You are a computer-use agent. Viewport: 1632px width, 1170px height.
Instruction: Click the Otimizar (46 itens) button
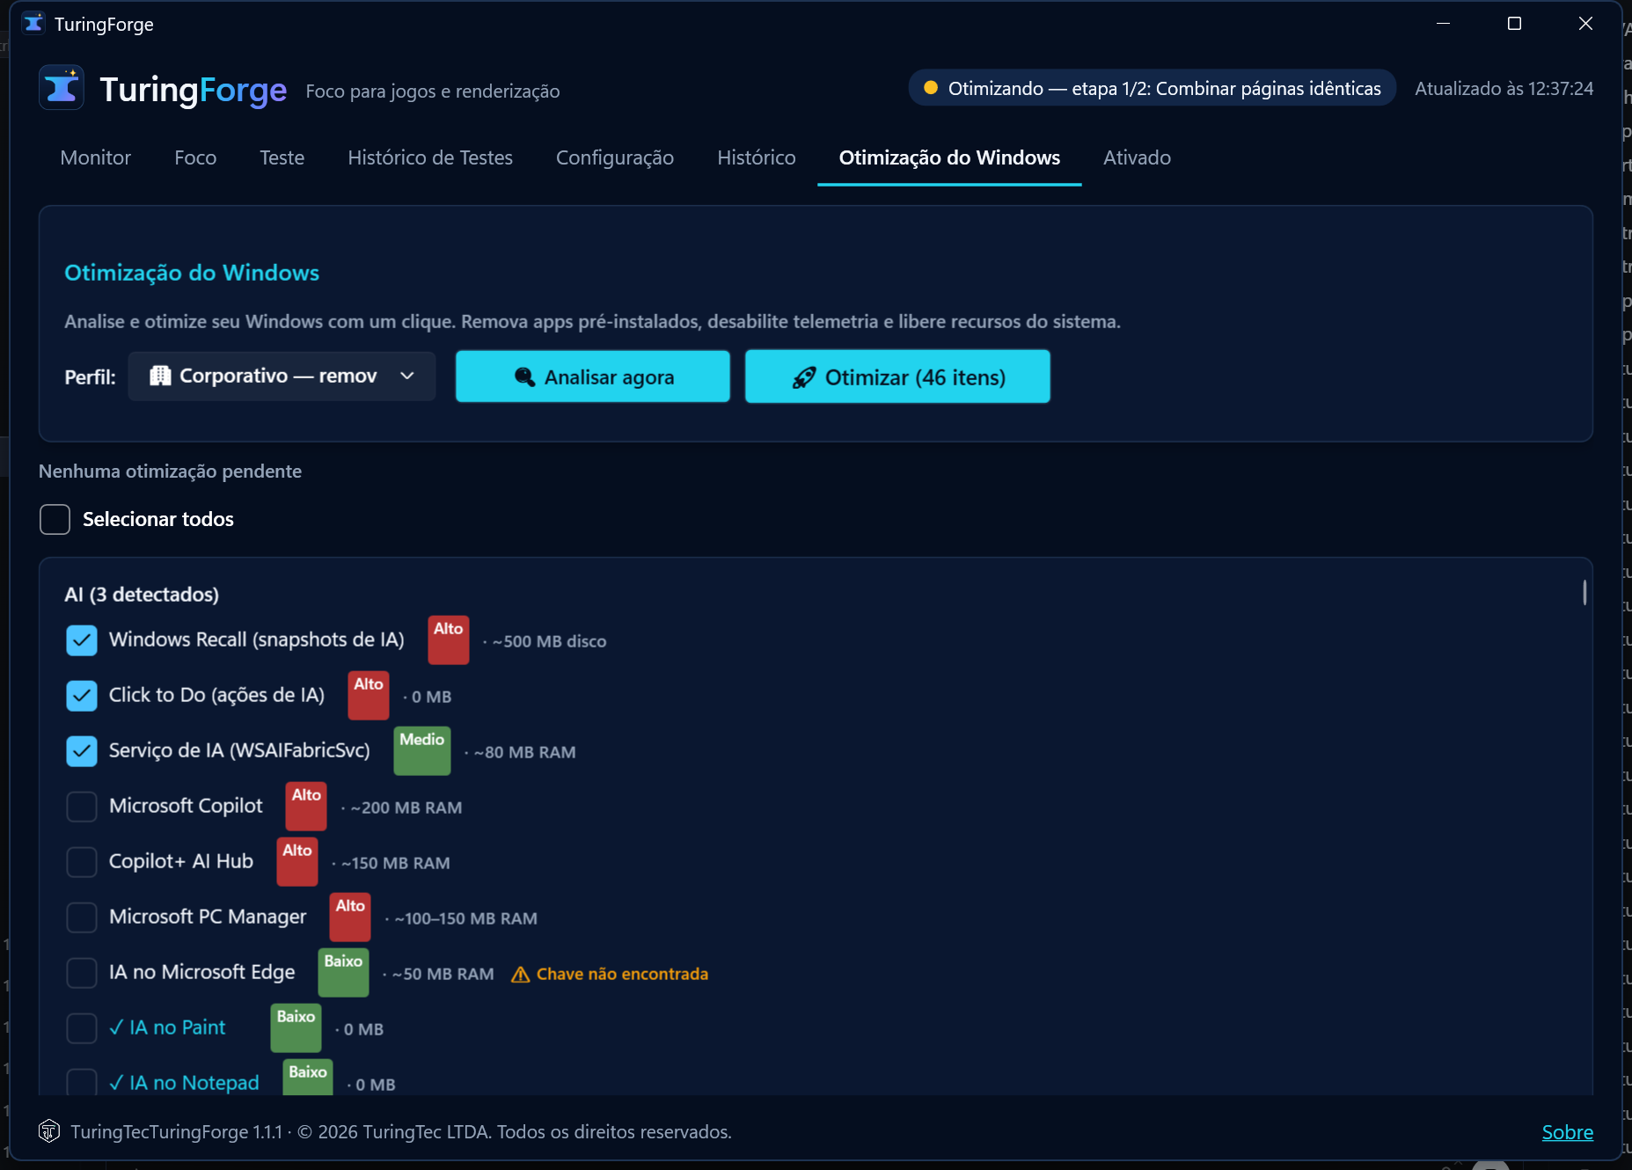(897, 377)
